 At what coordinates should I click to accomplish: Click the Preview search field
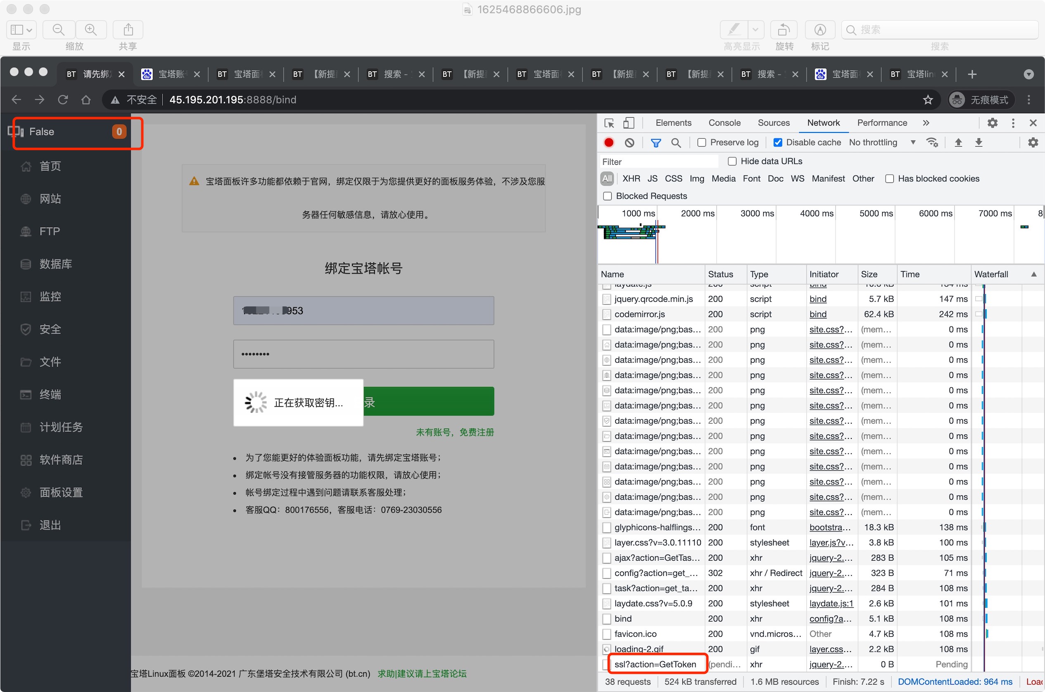click(940, 30)
